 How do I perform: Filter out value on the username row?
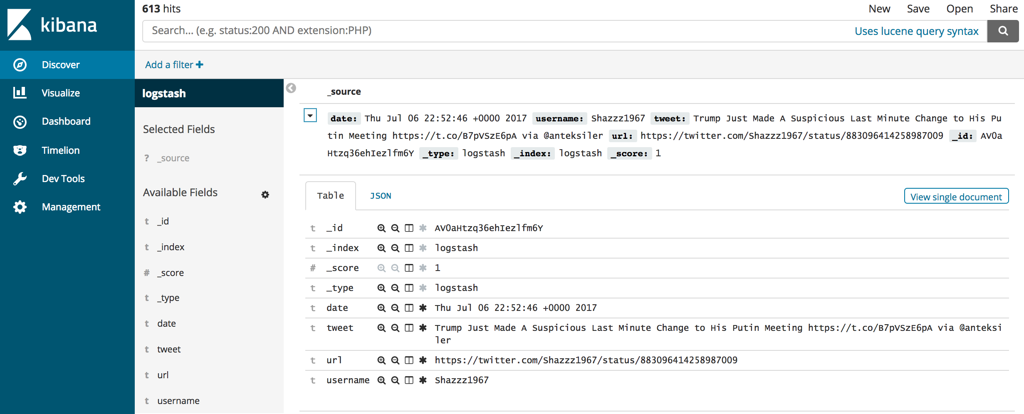click(x=395, y=380)
